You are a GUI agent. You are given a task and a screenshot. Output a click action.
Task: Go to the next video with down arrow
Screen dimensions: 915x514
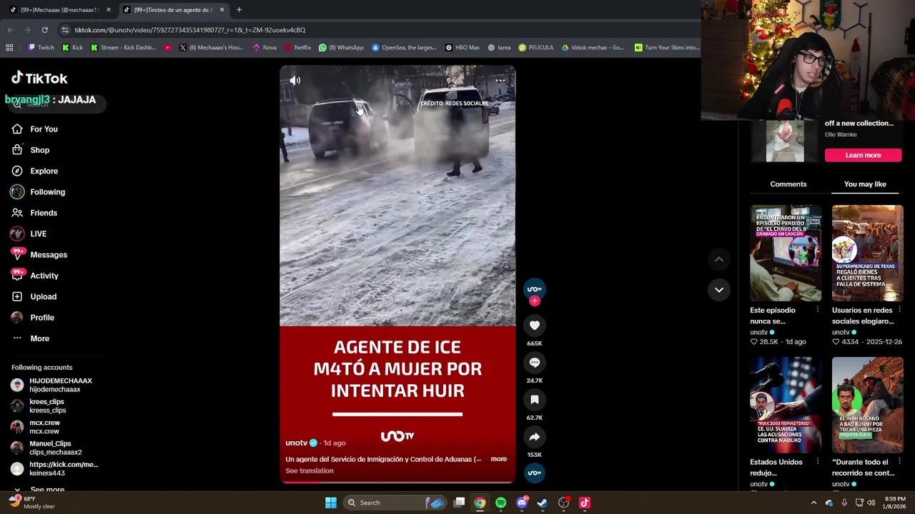718,290
